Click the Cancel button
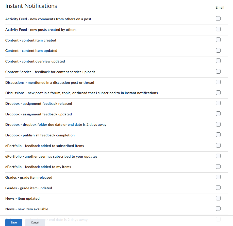 point(35,222)
